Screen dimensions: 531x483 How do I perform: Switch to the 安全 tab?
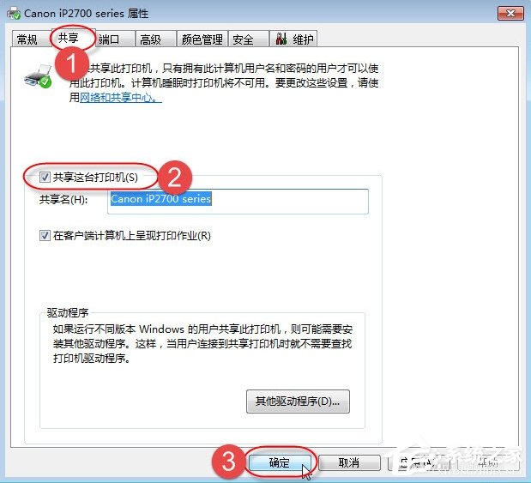point(244,39)
